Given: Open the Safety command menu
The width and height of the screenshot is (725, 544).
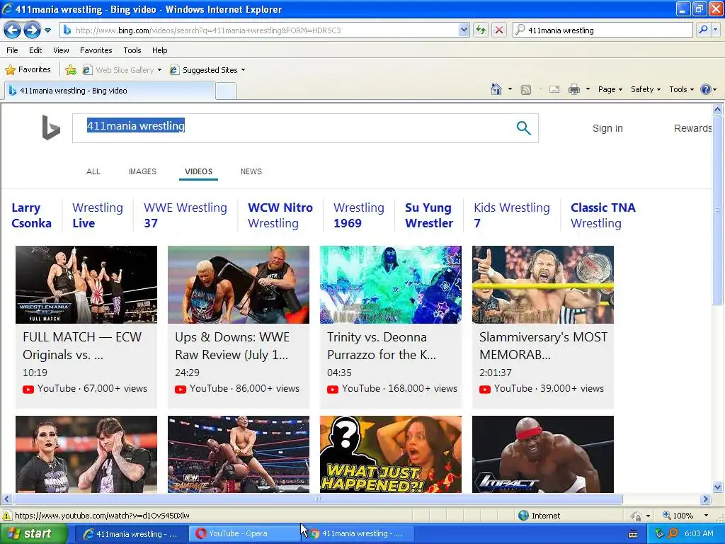Looking at the screenshot, I should click(x=646, y=89).
